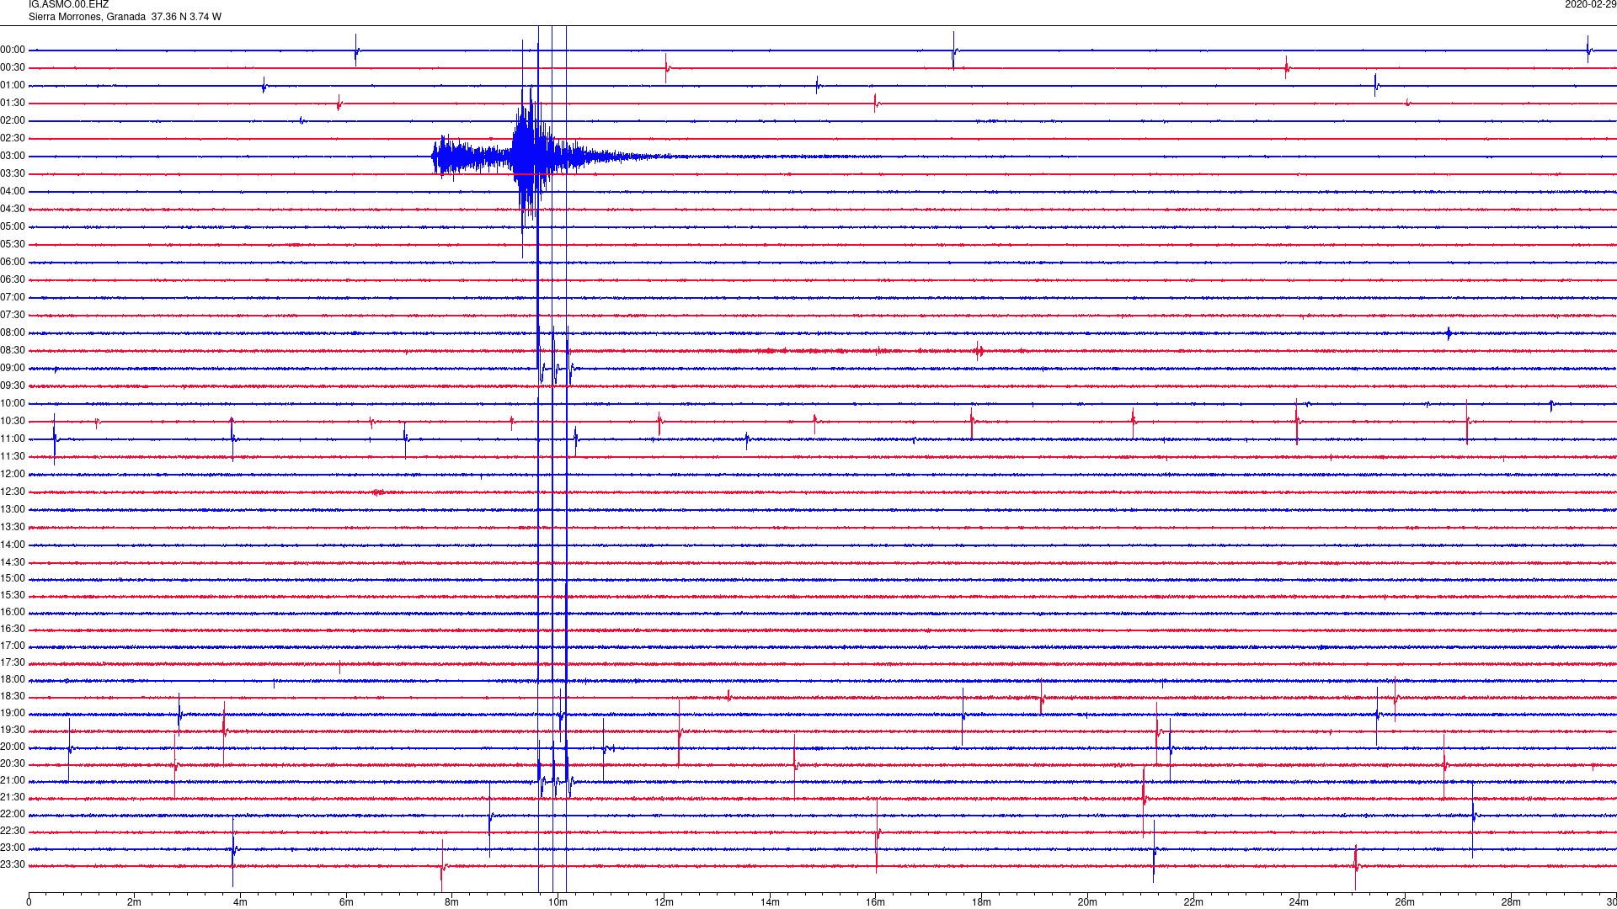Select the 08:30 trace time label
The image size is (1617, 909).
(13, 351)
